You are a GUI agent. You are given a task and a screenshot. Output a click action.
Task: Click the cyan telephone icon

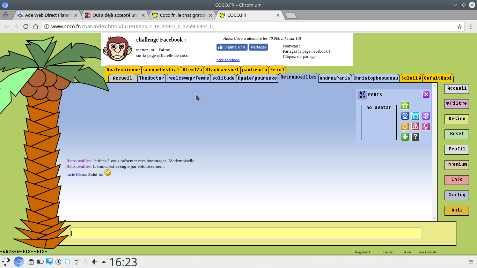point(416,116)
